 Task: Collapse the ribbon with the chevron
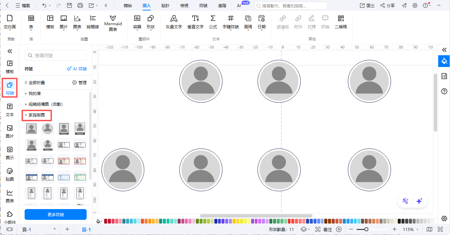pos(438,6)
